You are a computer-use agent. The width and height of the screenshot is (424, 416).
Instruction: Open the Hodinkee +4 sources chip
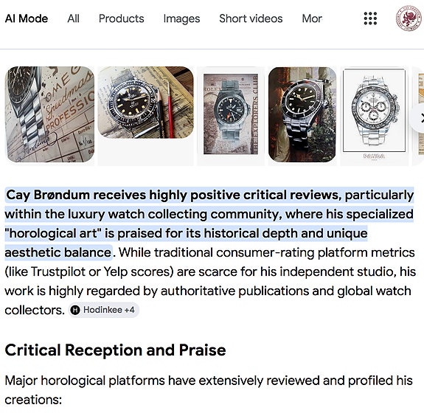tap(103, 310)
